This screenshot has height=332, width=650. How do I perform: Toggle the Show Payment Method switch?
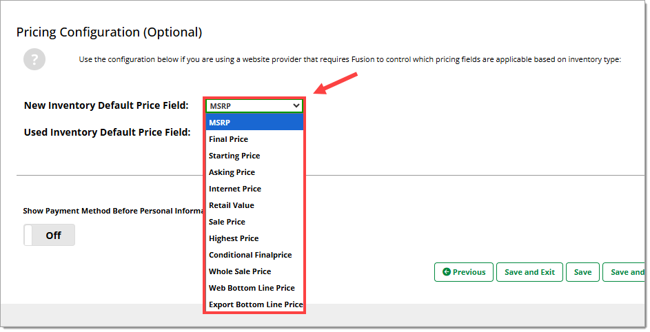(49, 236)
